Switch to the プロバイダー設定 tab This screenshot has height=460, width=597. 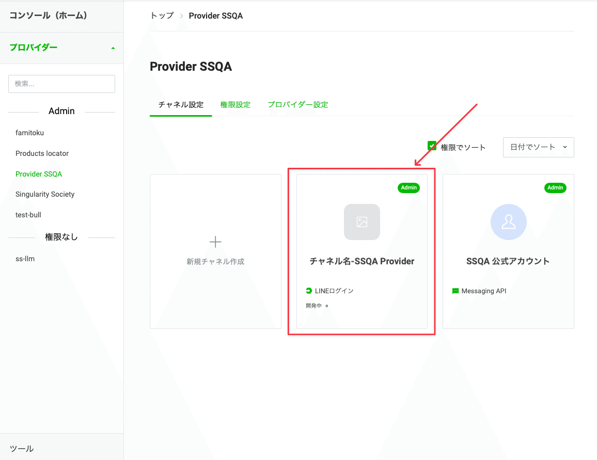[x=298, y=105]
